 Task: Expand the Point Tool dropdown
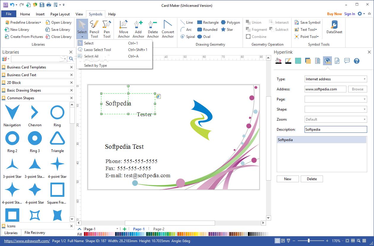pos(307,37)
